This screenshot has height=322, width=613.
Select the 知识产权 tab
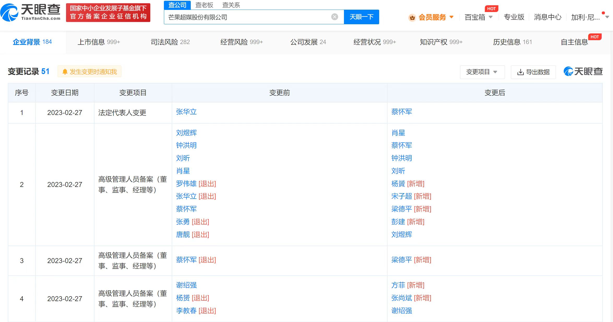point(441,42)
